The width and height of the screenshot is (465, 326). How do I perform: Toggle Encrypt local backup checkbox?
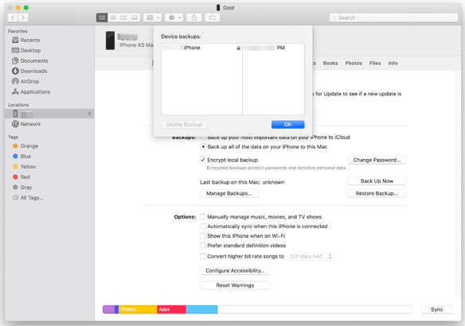[x=203, y=160]
